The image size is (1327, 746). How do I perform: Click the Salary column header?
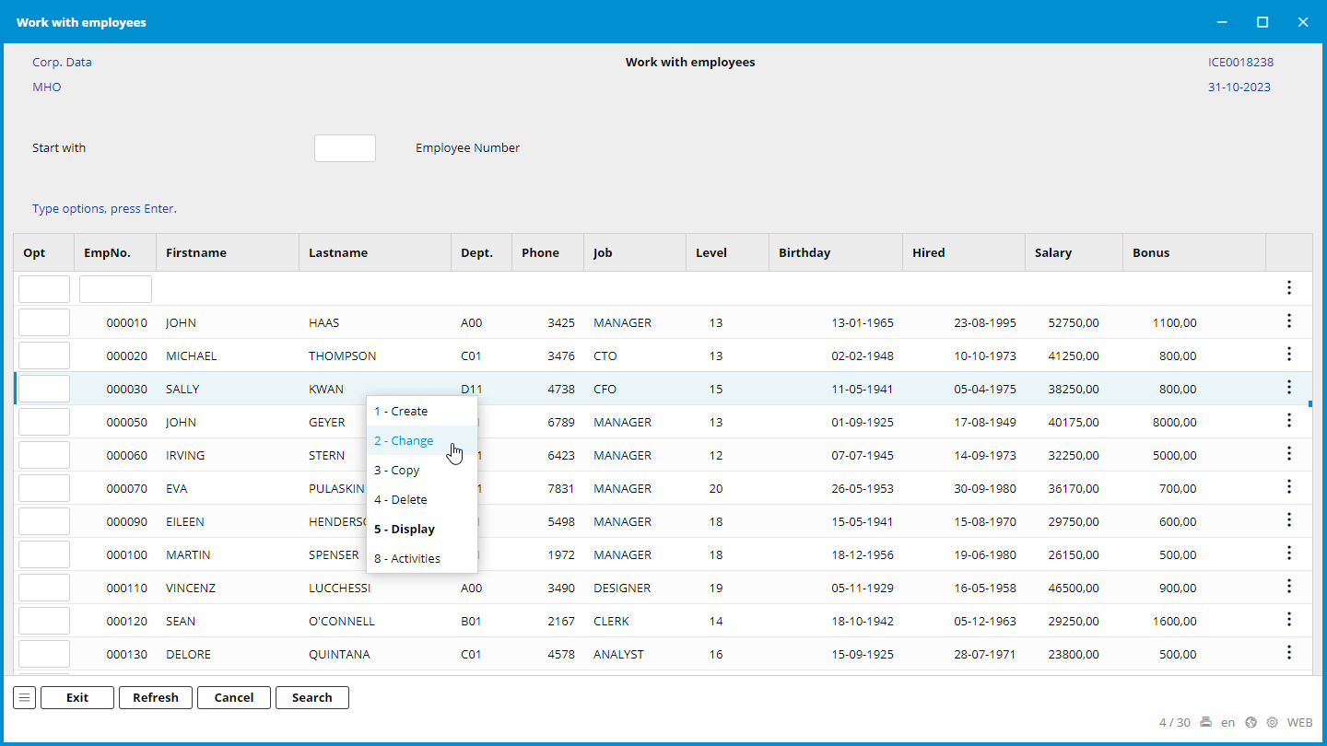coord(1053,252)
